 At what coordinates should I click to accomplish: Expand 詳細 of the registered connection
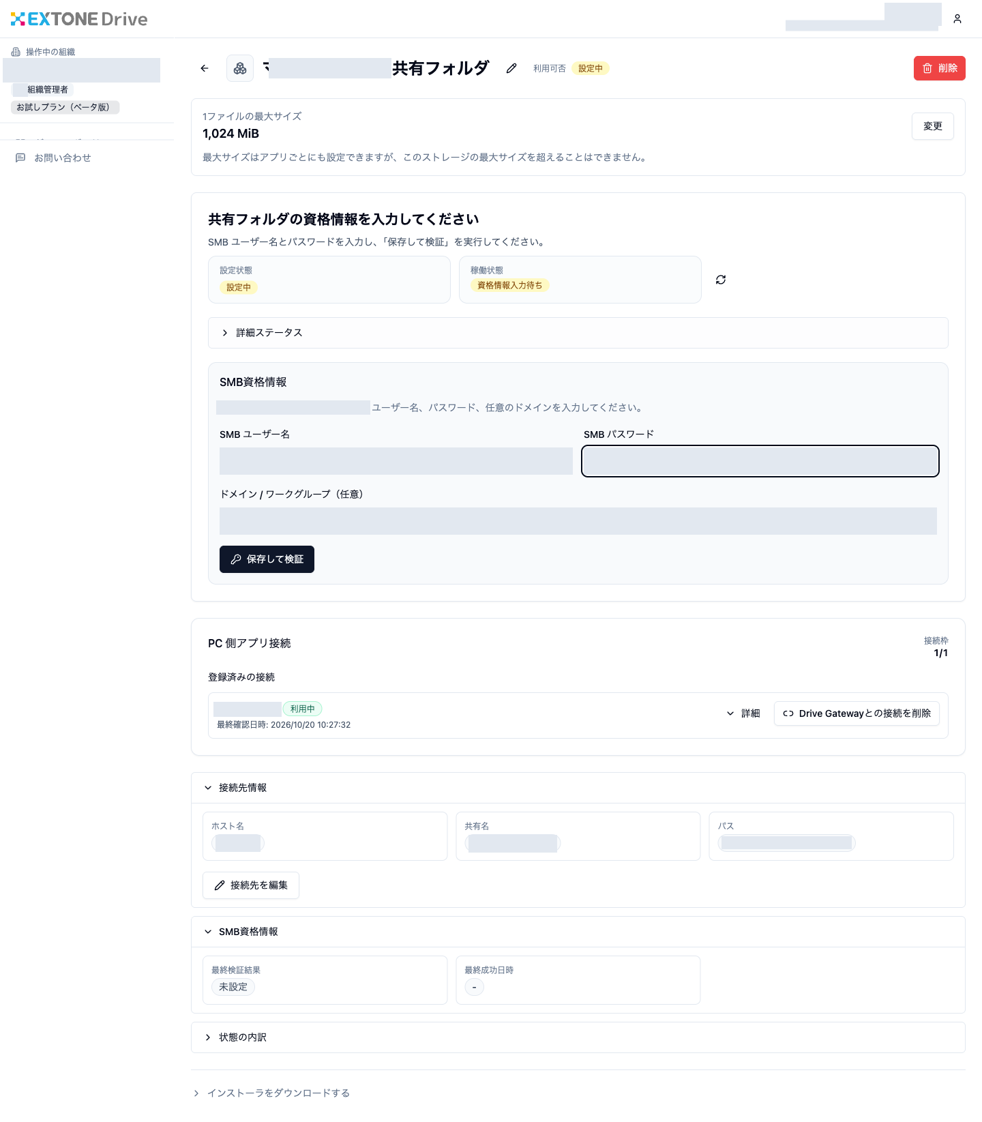(x=743, y=713)
